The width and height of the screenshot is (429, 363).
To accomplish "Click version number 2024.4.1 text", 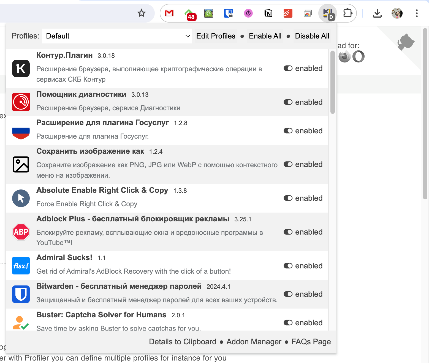I will pos(218,287).
